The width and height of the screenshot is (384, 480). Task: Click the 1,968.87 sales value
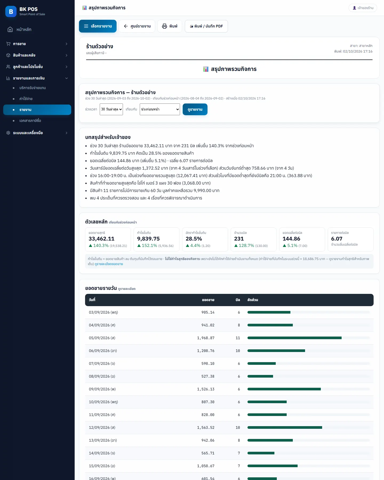[206, 338]
